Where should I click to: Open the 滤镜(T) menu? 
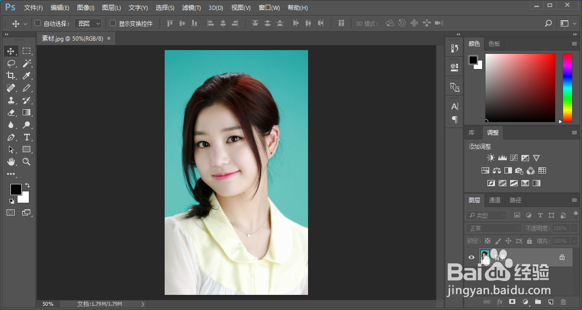191,8
